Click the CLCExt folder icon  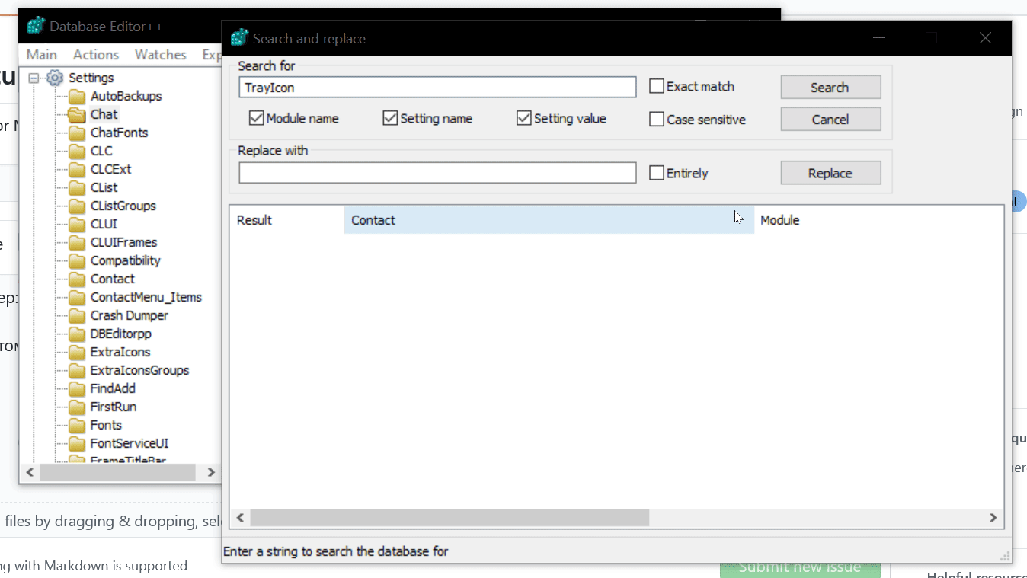pyautogui.click(x=76, y=170)
